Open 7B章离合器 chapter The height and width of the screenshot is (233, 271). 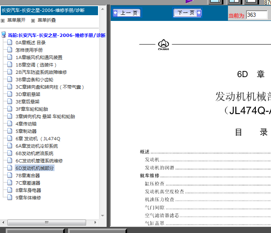tap(27, 176)
